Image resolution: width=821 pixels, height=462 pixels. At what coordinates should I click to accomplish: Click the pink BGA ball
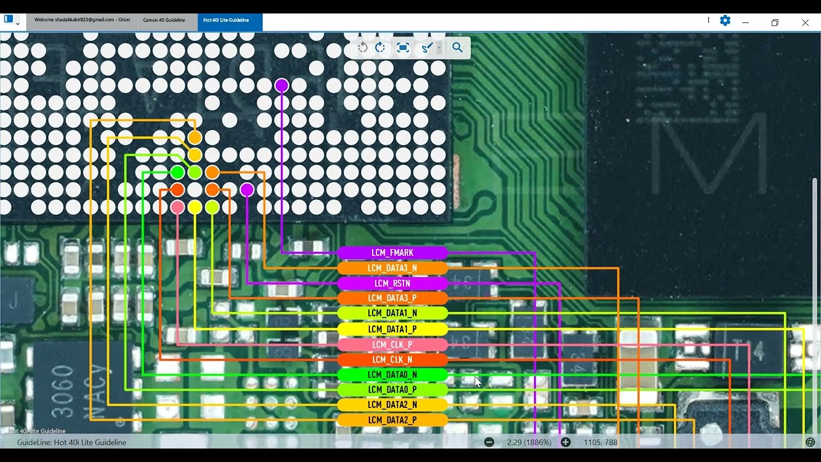[x=178, y=207]
